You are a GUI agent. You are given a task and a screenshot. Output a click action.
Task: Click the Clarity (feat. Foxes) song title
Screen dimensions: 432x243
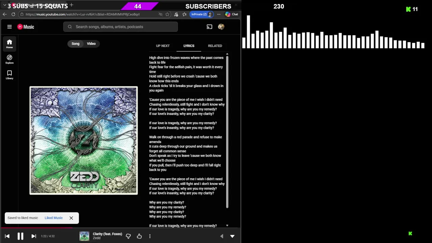[x=107, y=234]
